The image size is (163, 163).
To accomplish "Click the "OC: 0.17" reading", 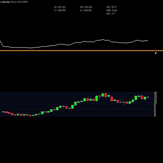I will coord(111,7).
